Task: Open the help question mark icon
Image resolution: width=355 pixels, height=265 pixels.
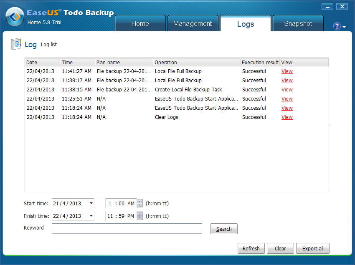Action: point(337,26)
